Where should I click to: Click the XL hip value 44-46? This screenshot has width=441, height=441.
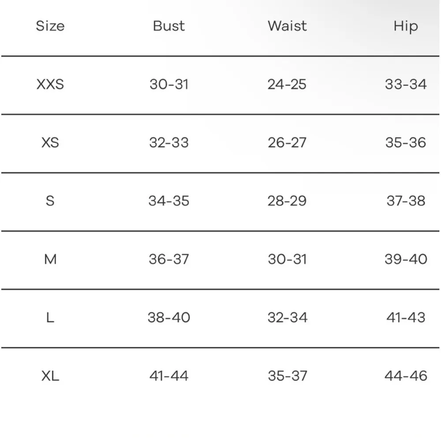406,376
